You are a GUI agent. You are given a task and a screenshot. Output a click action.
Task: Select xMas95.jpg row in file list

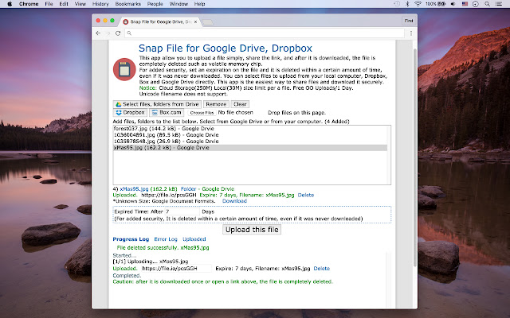pos(249,148)
